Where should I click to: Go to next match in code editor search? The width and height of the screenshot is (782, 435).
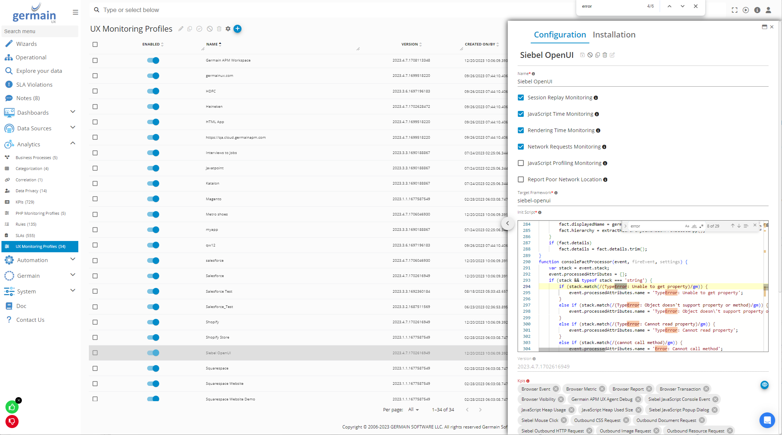click(739, 226)
